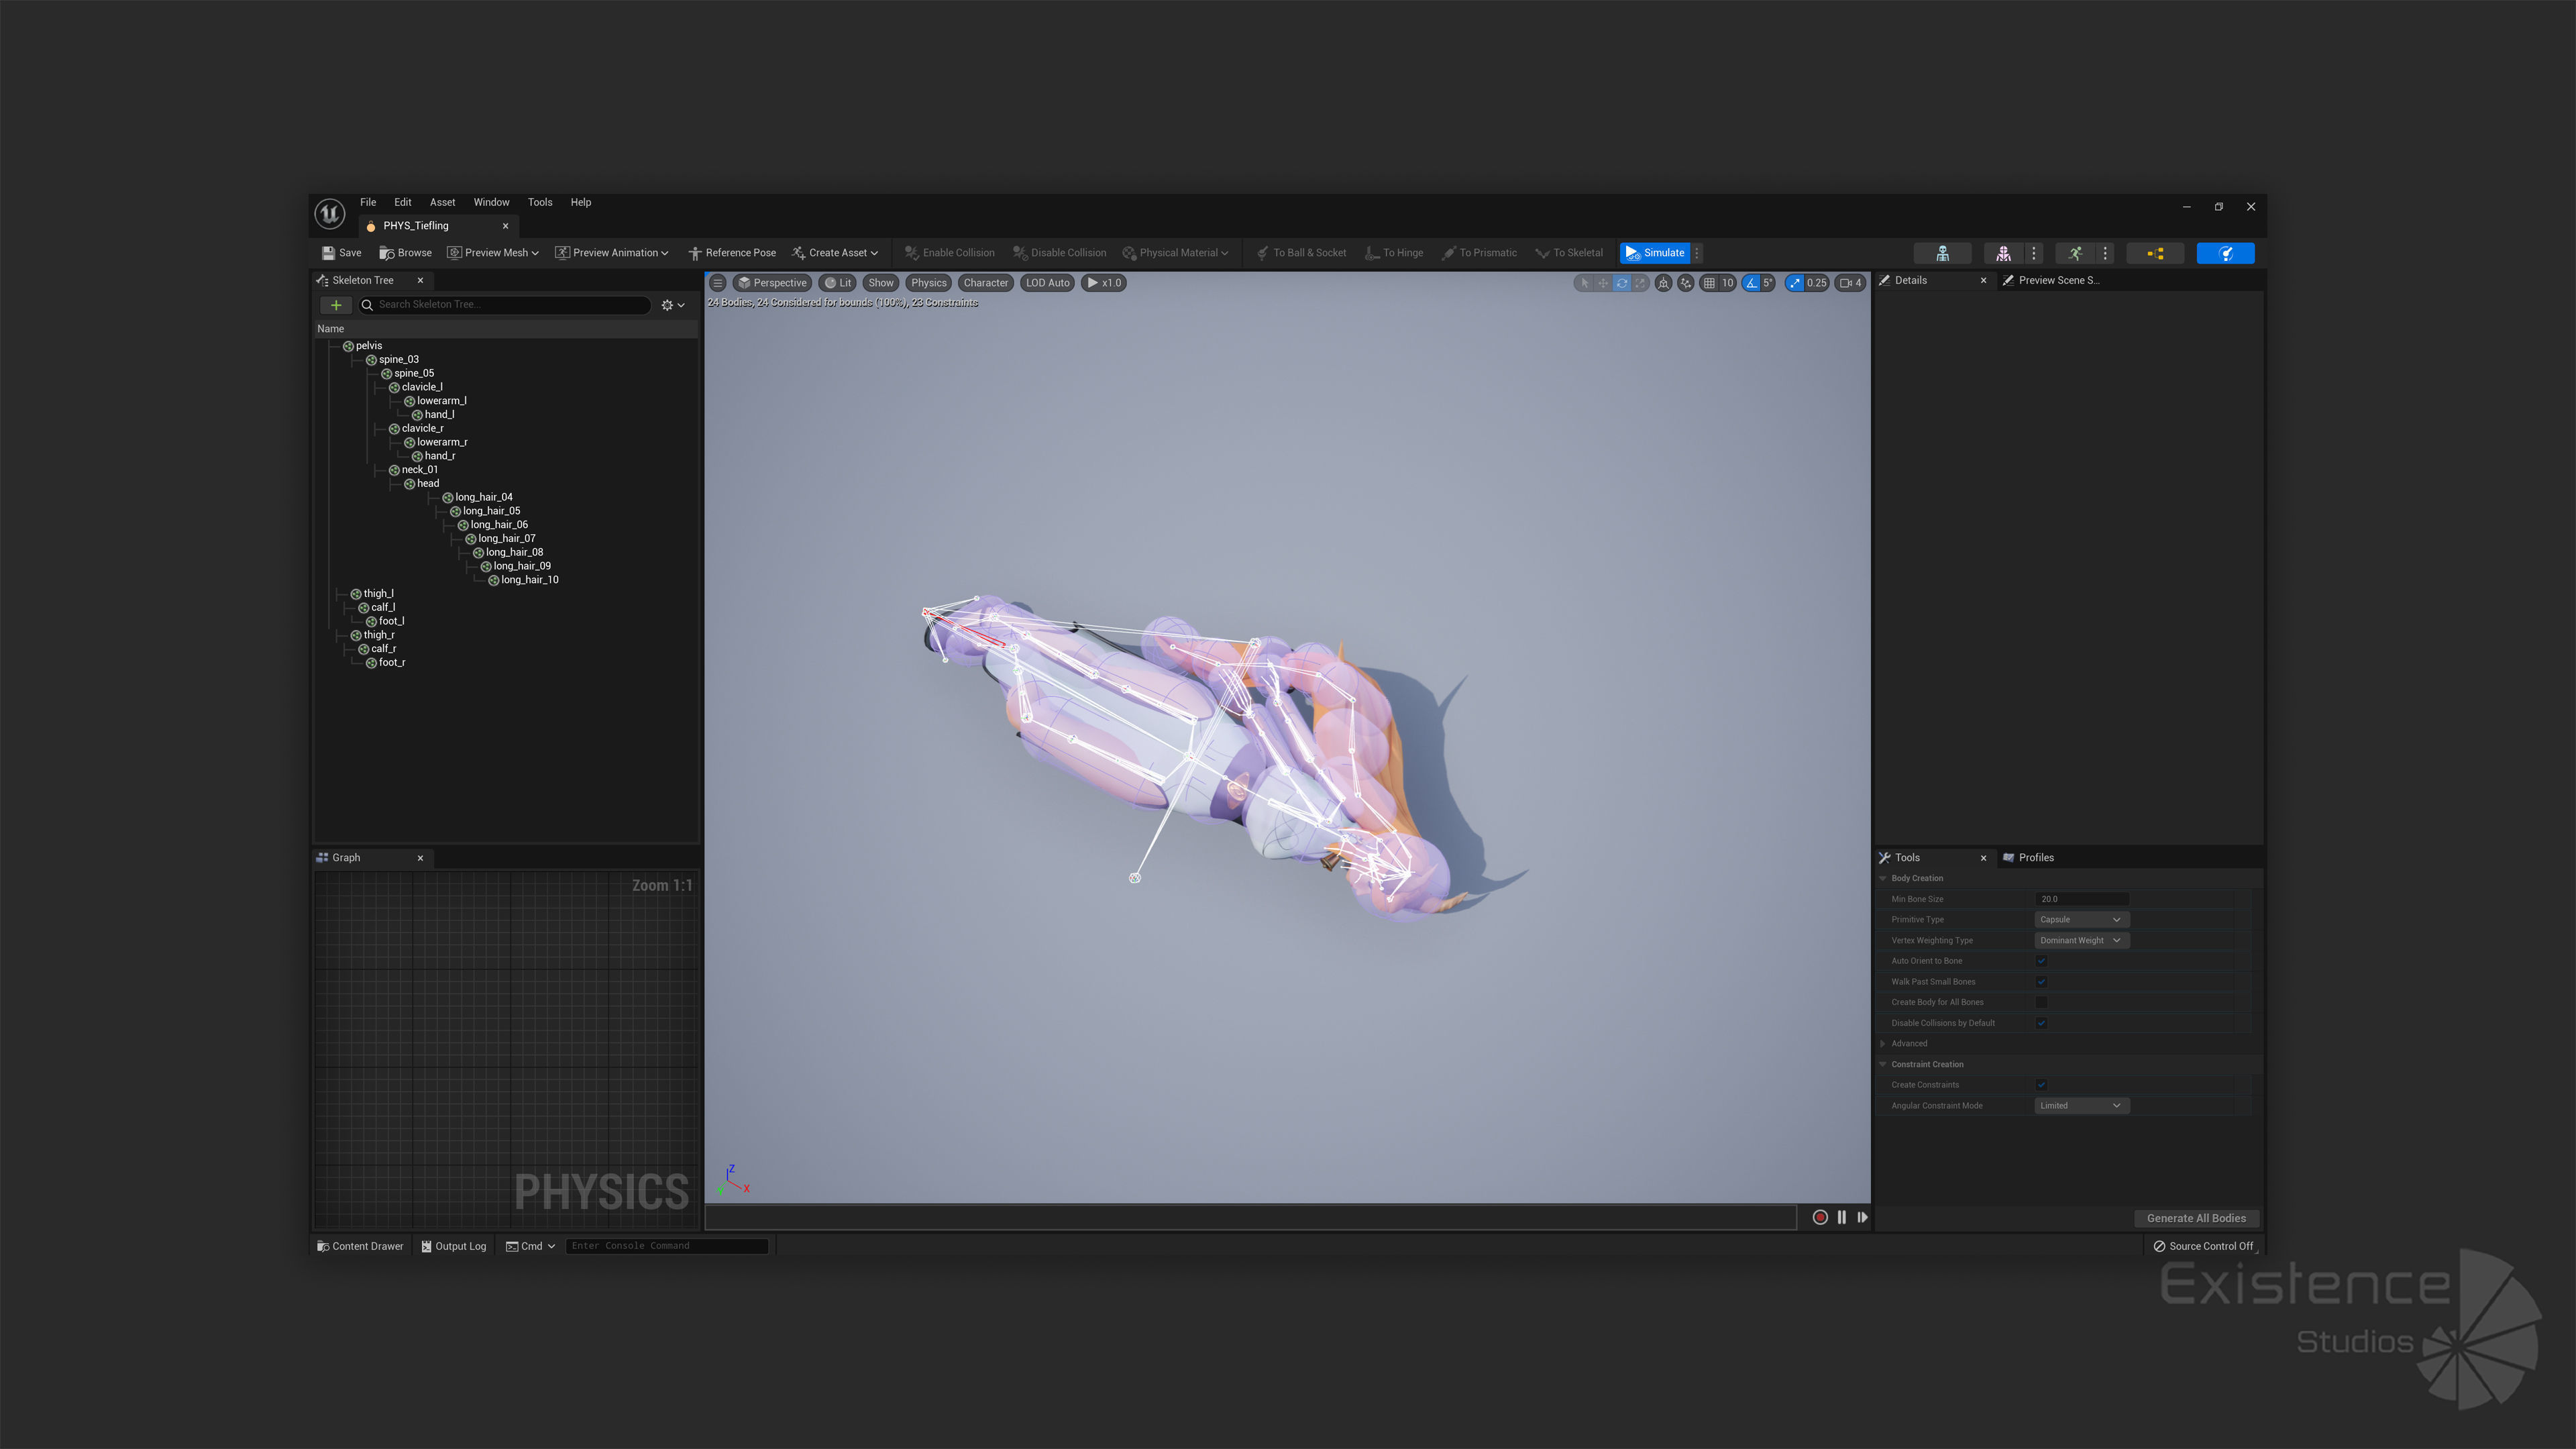Viewport: 2576px width, 1449px height.
Task: Open the Animation Blueprint mode icon
Action: click(2155, 253)
